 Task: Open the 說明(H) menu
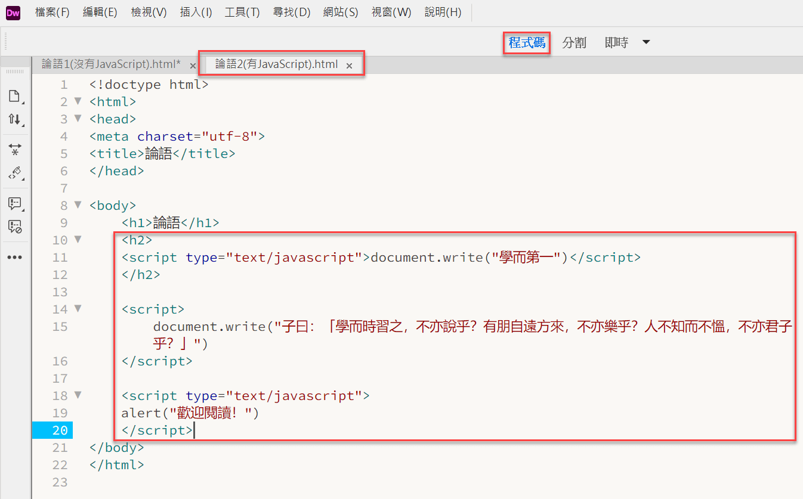(x=443, y=13)
